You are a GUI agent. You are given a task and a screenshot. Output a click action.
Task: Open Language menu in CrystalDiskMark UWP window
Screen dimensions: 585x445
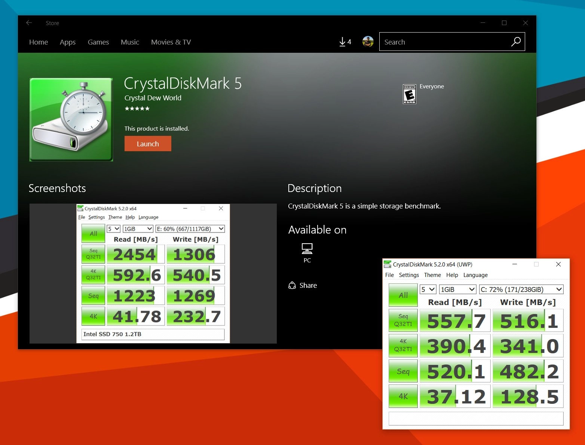tap(475, 275)
